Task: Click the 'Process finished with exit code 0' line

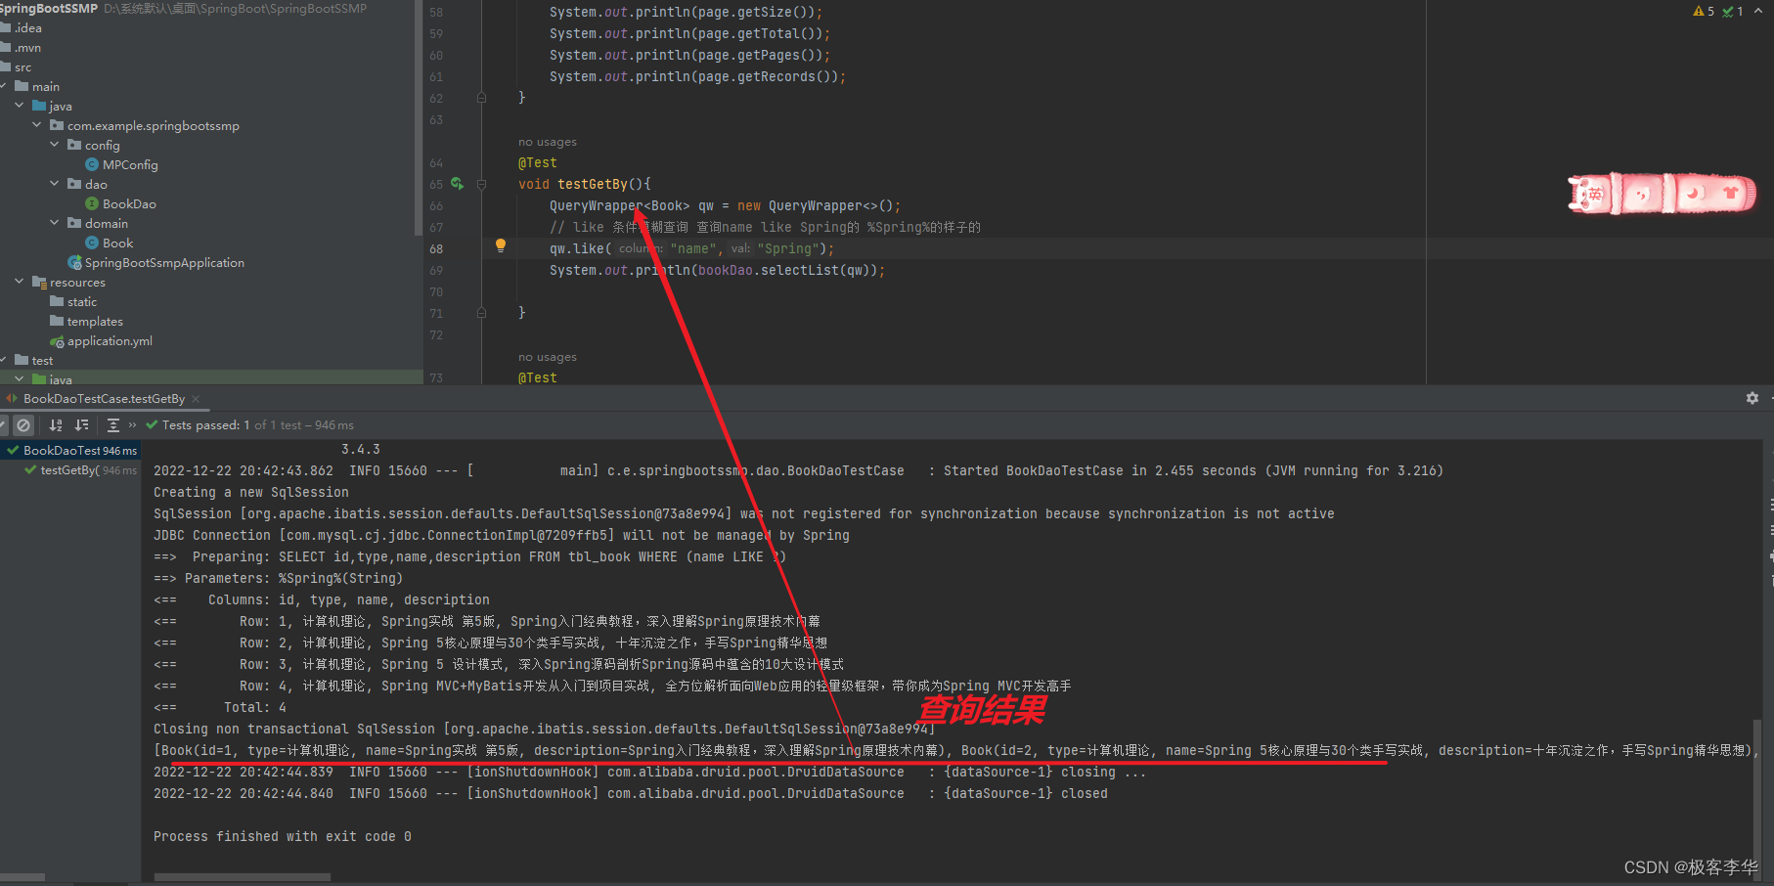Action: coord(283,836)
